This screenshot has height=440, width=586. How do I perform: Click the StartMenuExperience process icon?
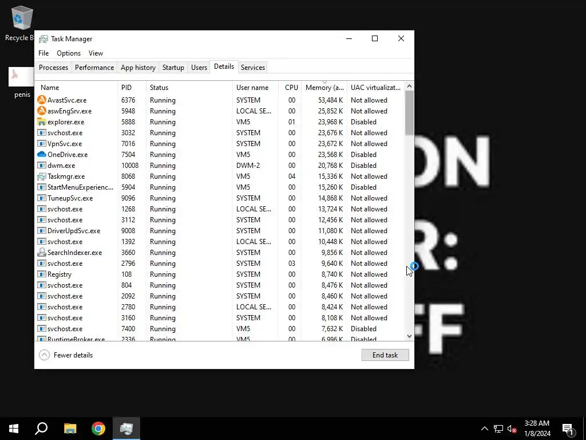pyautogui.click(x=41, y=187)
